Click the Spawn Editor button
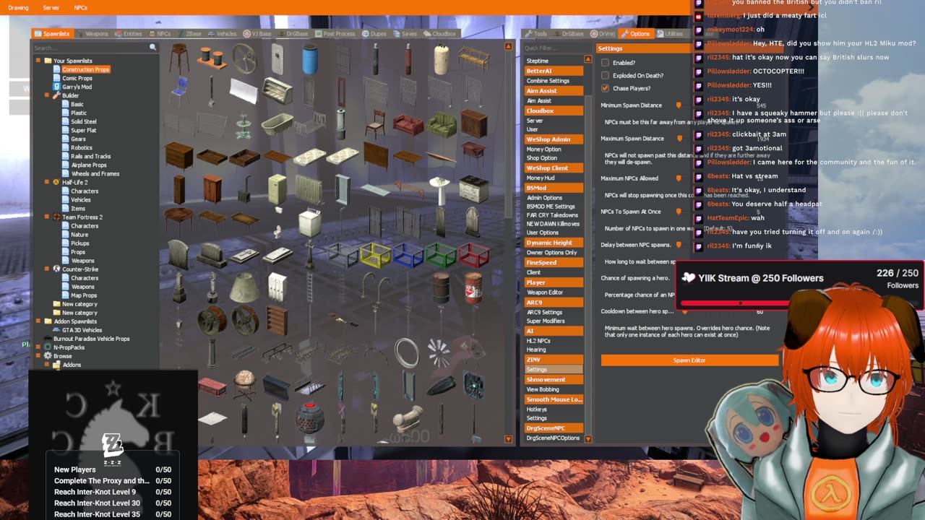The image size is (925, 520). [689, 360]
